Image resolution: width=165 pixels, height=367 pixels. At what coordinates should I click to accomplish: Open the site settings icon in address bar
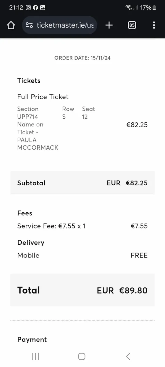click(x=29, y=25)
